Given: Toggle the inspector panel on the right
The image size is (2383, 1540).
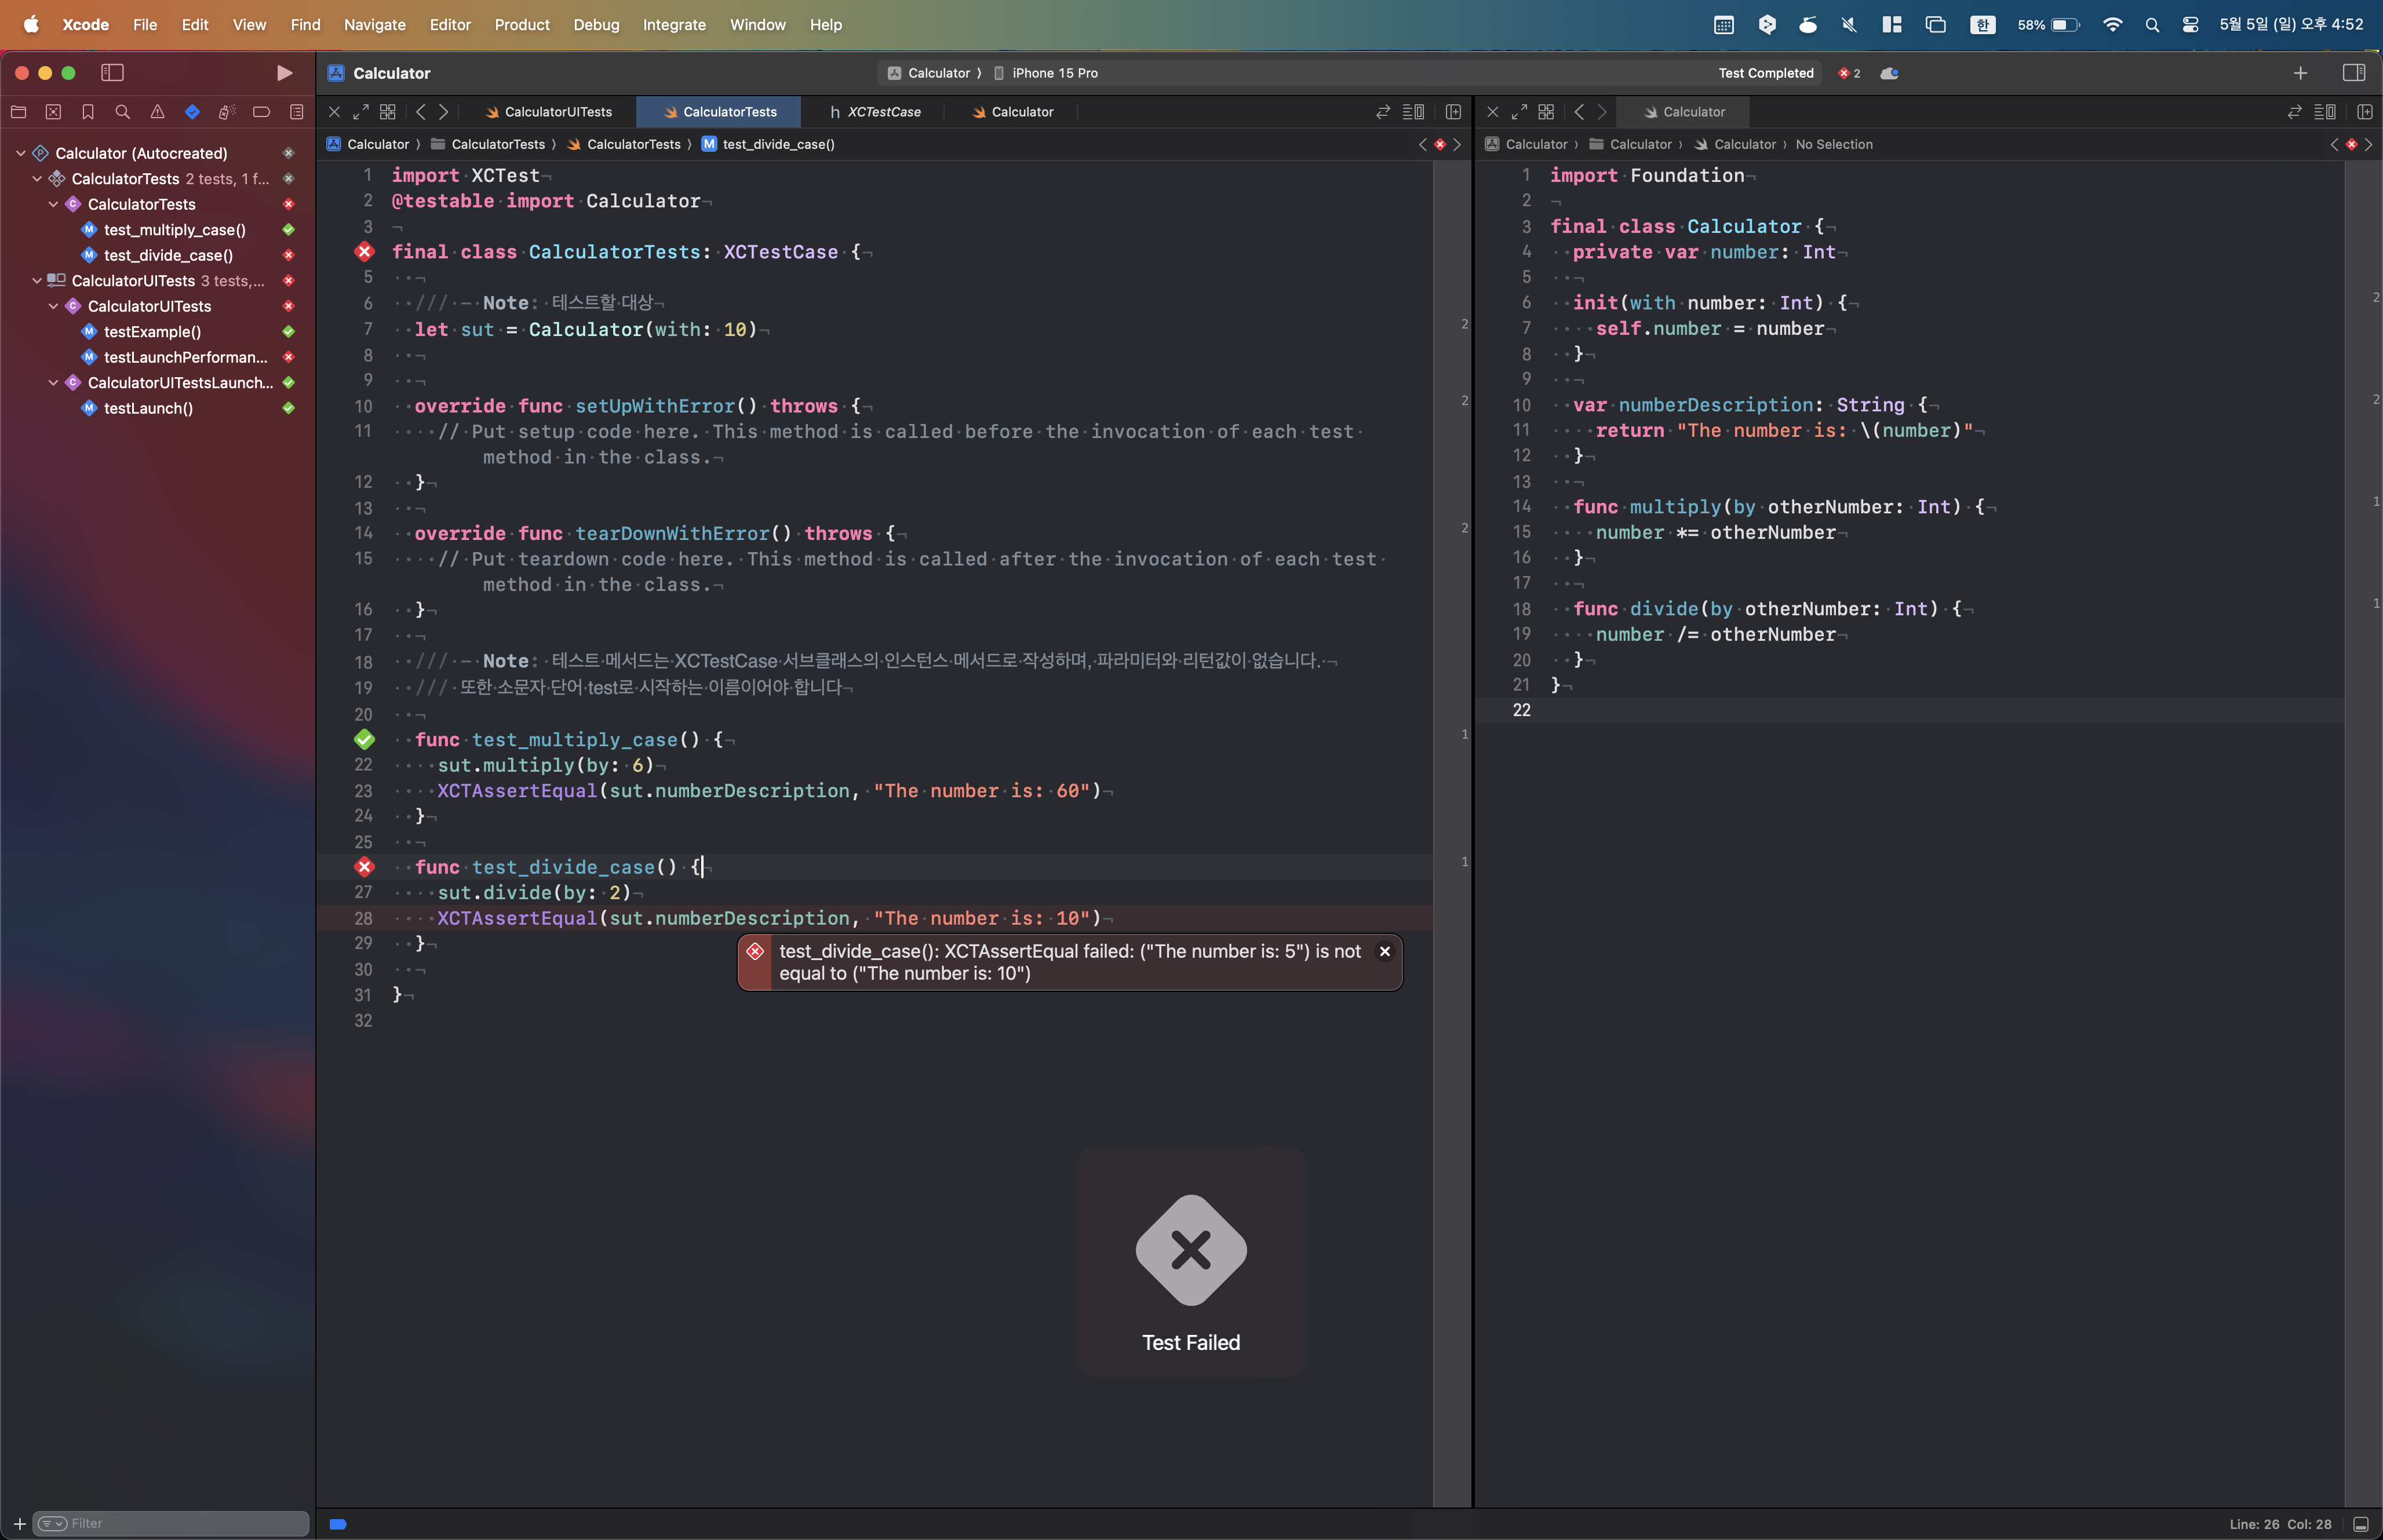Looking at the screenshot, I should click(x=2353, y=73).
